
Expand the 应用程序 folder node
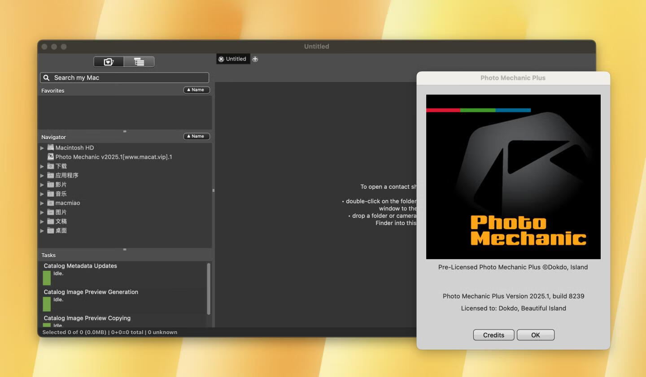[42, 176]
